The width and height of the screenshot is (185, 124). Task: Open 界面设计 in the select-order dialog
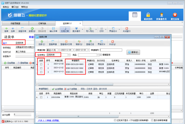click(101, 43)
